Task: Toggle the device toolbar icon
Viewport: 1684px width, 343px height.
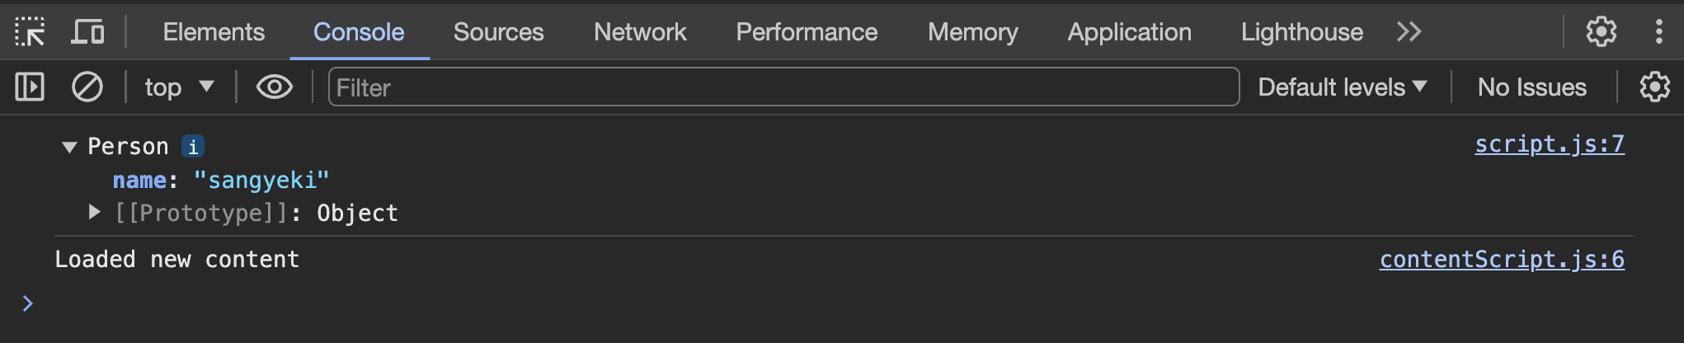Action: pyautogui.click(x=87, y=32)
